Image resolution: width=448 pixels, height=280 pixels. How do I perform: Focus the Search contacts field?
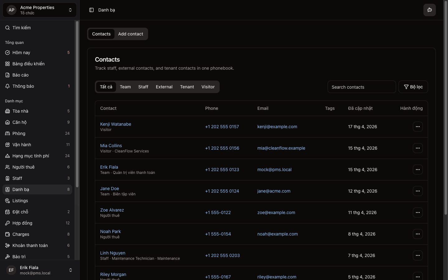click(x=362, y=87)
